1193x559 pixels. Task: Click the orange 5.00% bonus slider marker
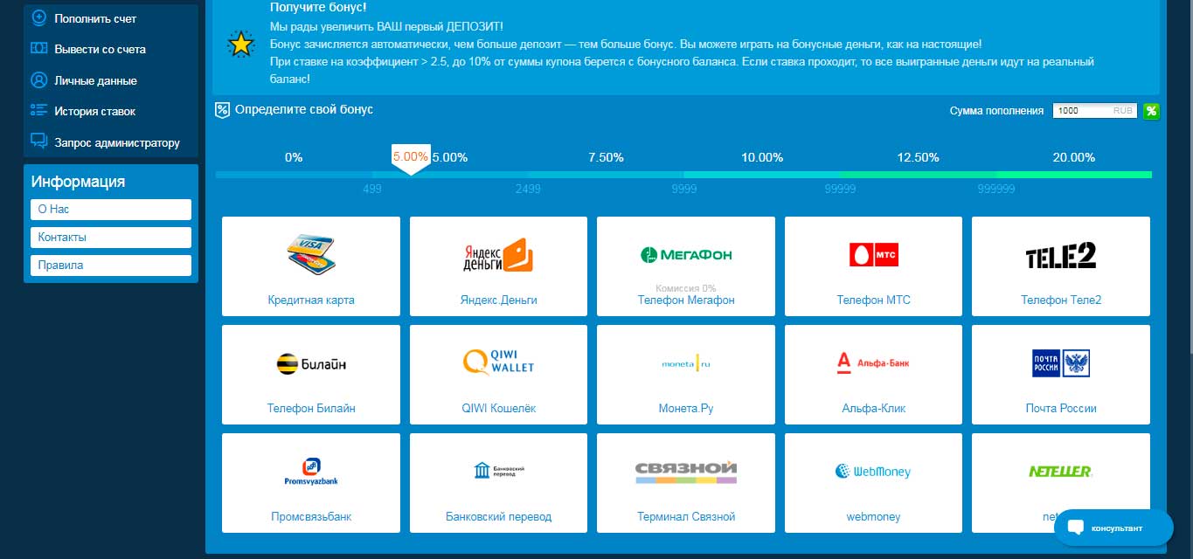(x=411, y=158)
